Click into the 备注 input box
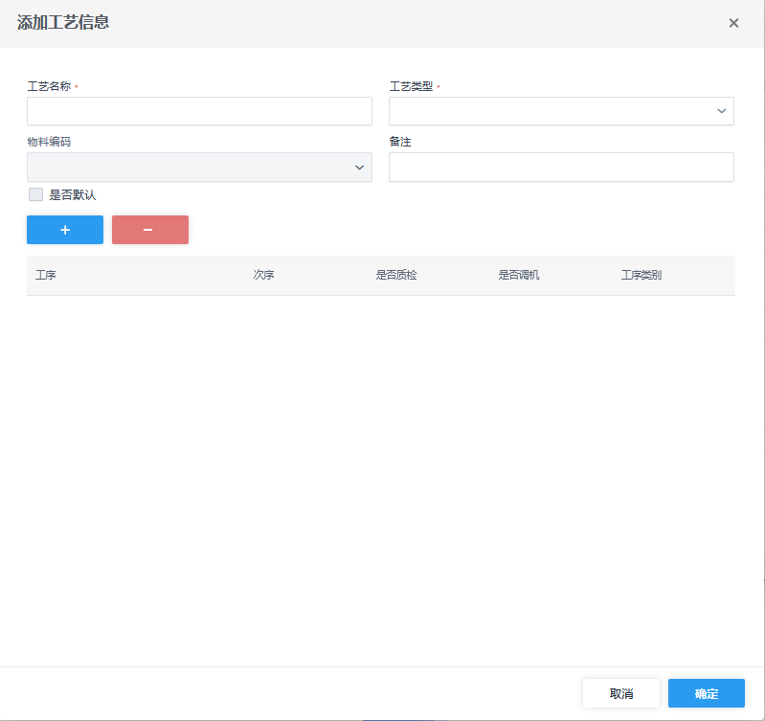This screenshot has width=765, height=721. pos(561,168)
